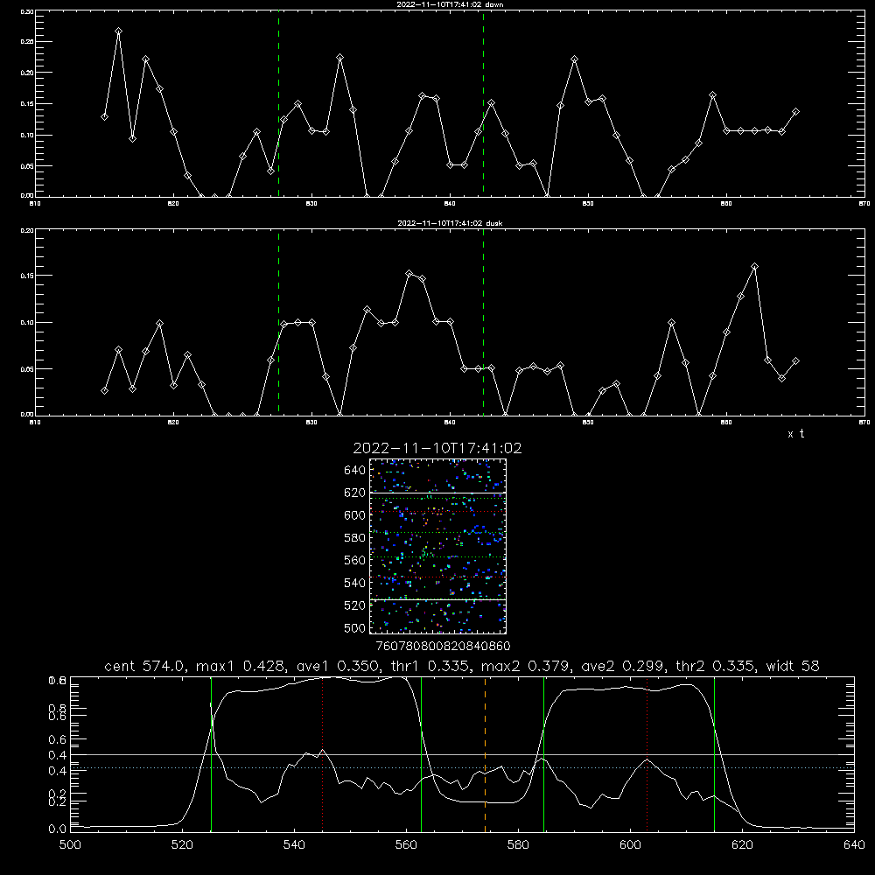Click the blue dotted horizontal line in bottom plot
The image size is (875, 875).
tap(462, 768)
